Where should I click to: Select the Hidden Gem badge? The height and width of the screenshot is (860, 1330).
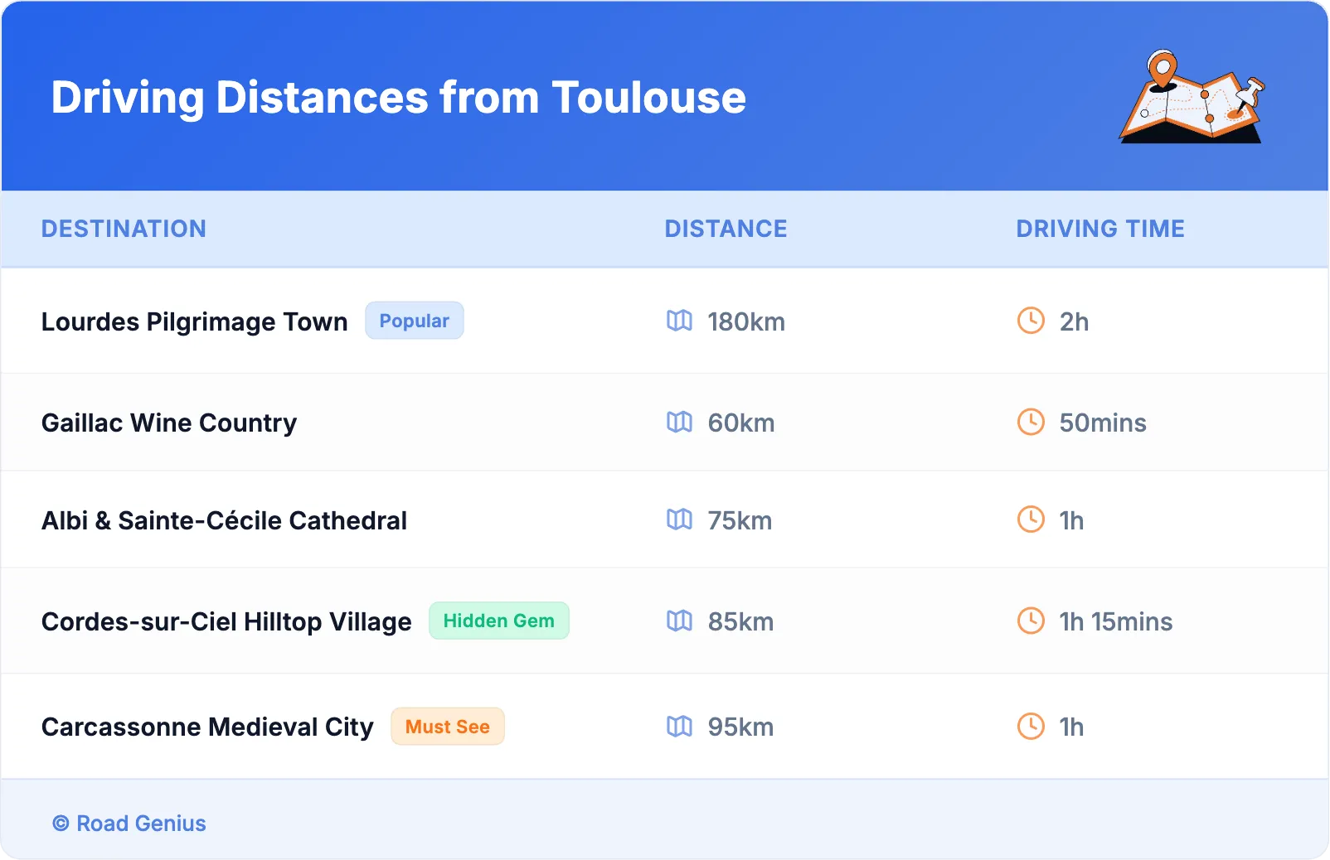pyautogui.click(x=499, y=621)
